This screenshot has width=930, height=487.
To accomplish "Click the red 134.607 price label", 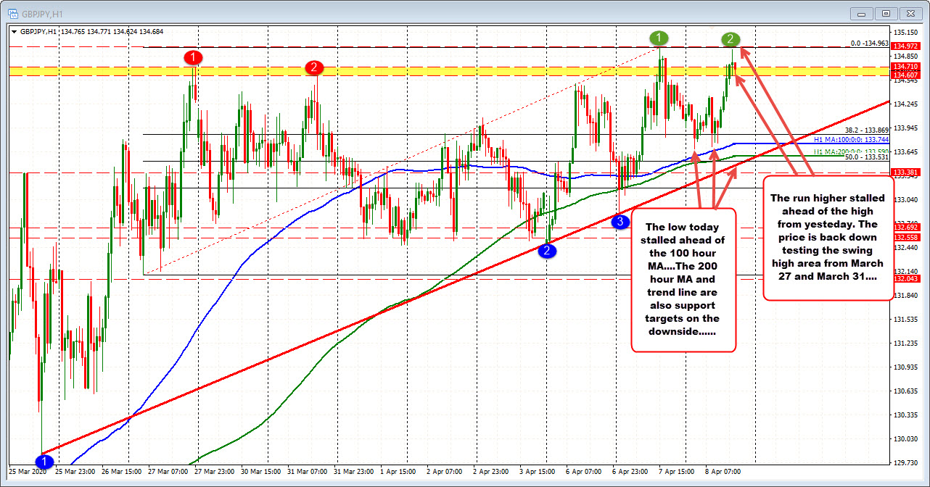I will (x=904, y=75).
